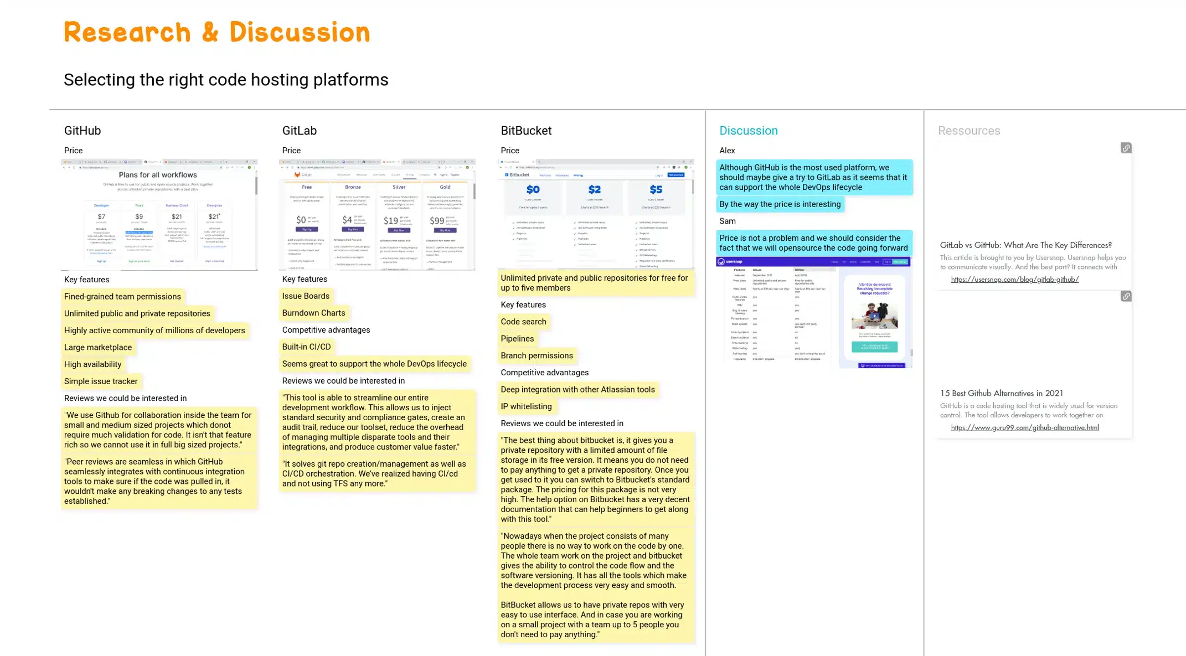Click the Deep integration Atlassian tools feature tag
1186x656 pixels.
tap(577, 389)
